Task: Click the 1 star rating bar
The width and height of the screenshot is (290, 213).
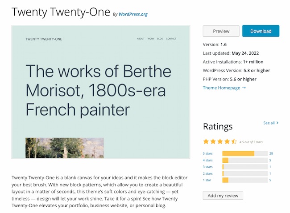Action: (244, 180)
